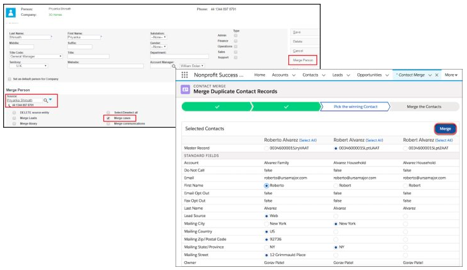Open the William Dolan account manager dropdown
The height and width of the screenshot is (270, 467).
[x=192, y=66]
